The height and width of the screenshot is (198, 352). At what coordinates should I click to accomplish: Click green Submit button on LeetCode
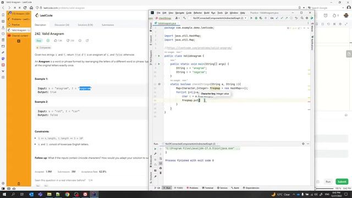pos(342,182)
